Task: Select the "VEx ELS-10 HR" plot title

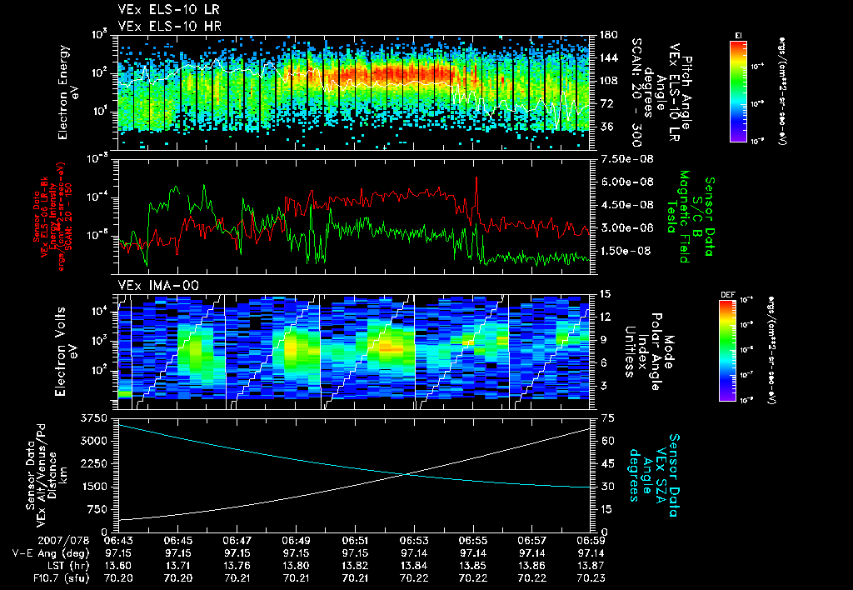Action: 169,26
